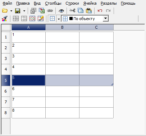The width and height of the screenshot is (146, 136).
Task: Open dropdown arrow next to borders button
Action: pyautogui.click(x=59, y=19)
